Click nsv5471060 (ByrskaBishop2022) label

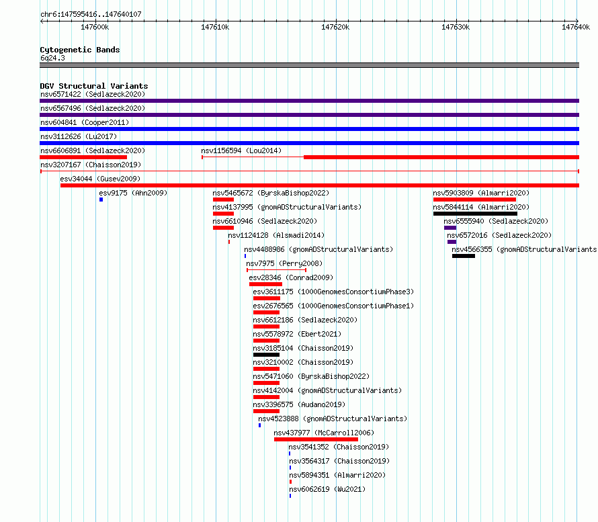pyautogui.click(x=311, y=376)
